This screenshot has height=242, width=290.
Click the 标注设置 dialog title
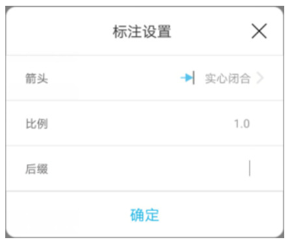pos(142,32)
